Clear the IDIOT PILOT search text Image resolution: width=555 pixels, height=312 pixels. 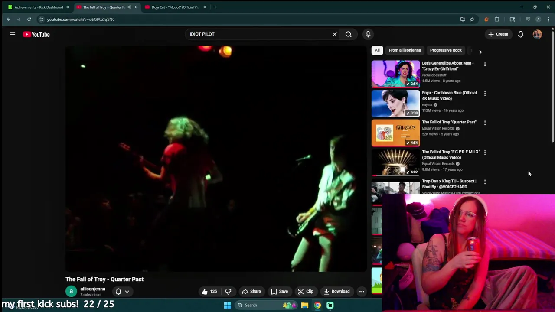coord(335,34)
